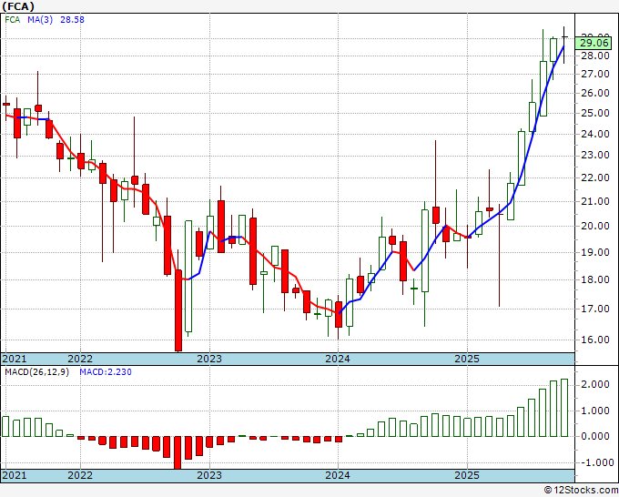Click the 1.000 MACD axis label
This screenshot has width=619, height=497.
pyautogui.click(x=594, y=411)
